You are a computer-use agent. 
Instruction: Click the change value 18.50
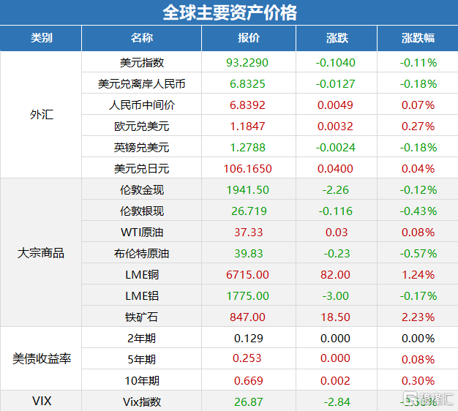coord(335,317)
